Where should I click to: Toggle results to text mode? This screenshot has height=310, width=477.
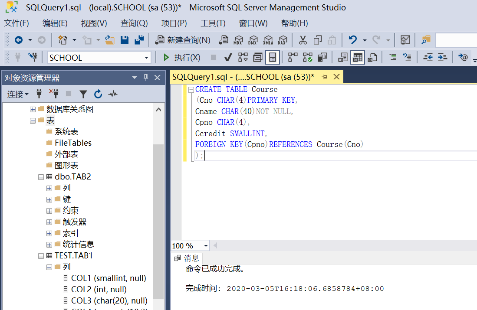coord(343,57)
